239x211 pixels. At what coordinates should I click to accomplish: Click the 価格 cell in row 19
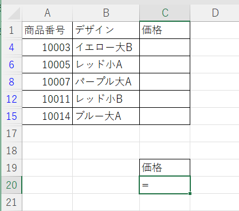tap(165, 167)
